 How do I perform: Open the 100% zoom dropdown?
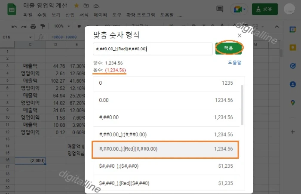click(62, 26)
